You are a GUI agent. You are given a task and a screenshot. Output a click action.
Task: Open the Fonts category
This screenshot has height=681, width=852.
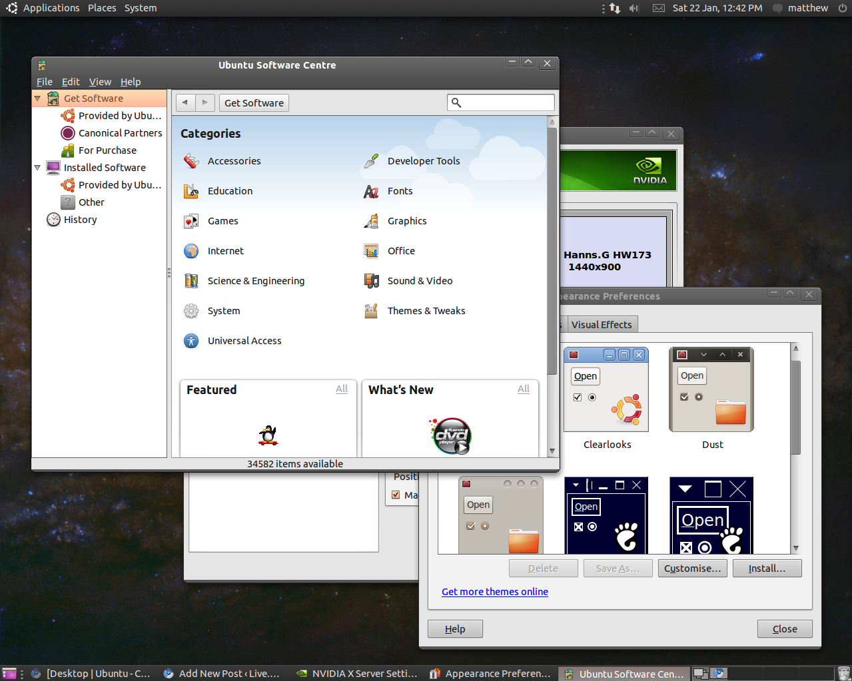point(388,191)
